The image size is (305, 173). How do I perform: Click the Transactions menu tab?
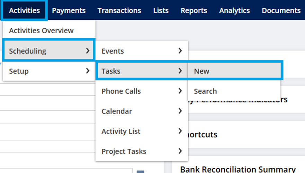coord(119,10)
